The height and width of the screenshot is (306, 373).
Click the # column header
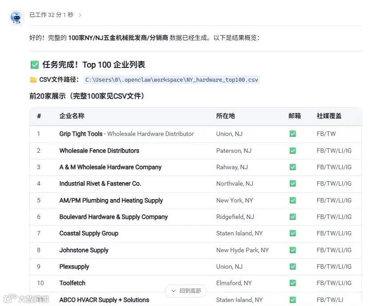(x=39, y=116)
